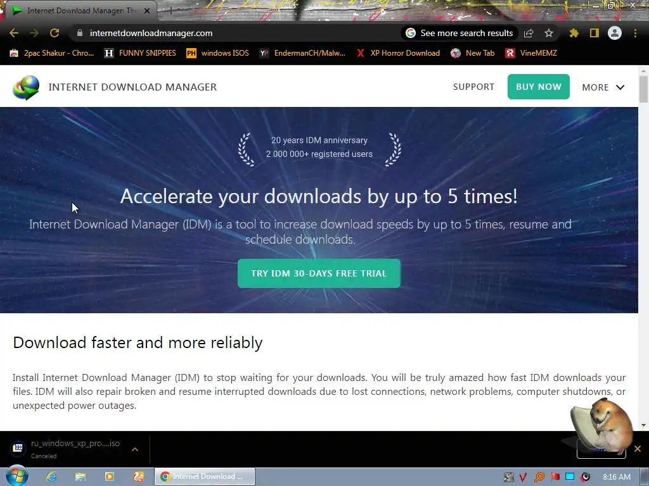Viewport: 649px width, 486px height.
Task: Open the orange UC Browser taskbar icon
Action: coord(139,477)
